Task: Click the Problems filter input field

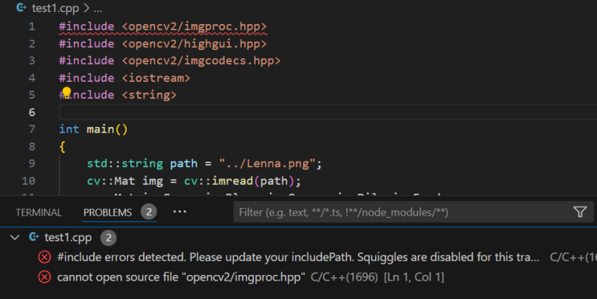Action: (413, 211)
